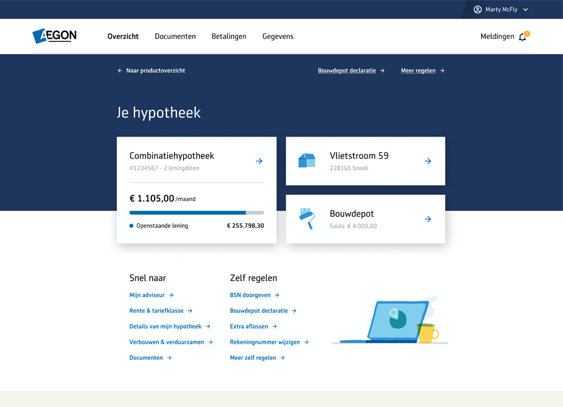
Task: Click the user profile avatar icon
Action: point(478,9)
